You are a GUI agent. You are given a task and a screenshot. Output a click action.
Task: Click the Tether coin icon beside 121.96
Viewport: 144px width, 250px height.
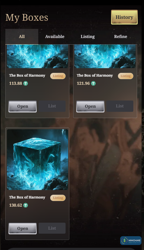pos(93,84)
